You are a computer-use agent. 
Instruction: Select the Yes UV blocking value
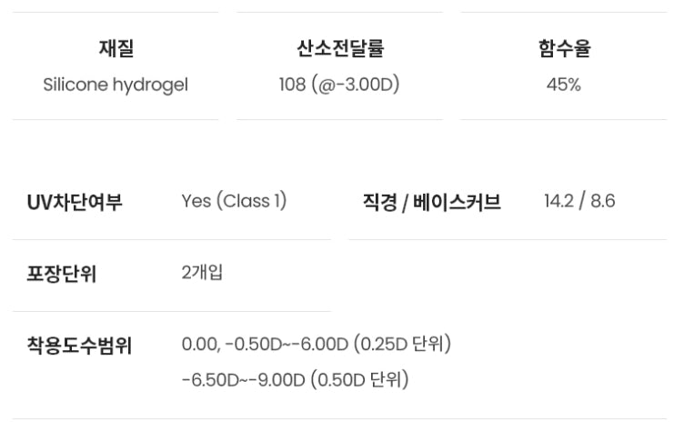pyautogui.click(x=196, y=201)
